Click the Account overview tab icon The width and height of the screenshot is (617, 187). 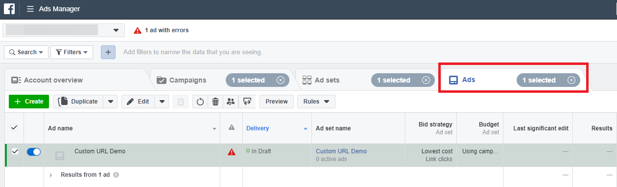pyautogui.click(x=16, y=80)
